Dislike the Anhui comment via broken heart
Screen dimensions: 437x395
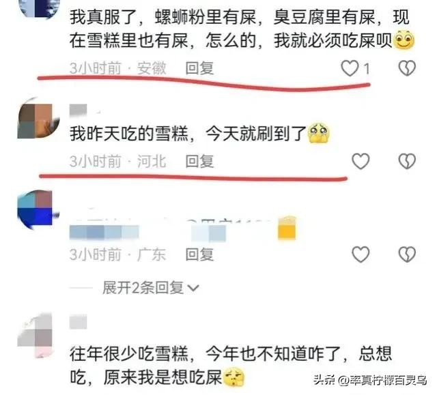tap(407, 68)
